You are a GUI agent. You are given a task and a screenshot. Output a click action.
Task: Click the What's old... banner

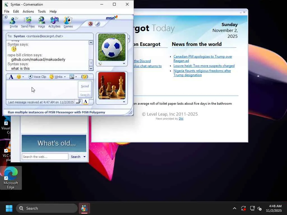(54, 143)
